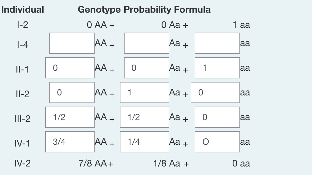This screenshot has width=312, height=175.
Task: Select the IV-2 row label
Action: [x=23, y=164]
